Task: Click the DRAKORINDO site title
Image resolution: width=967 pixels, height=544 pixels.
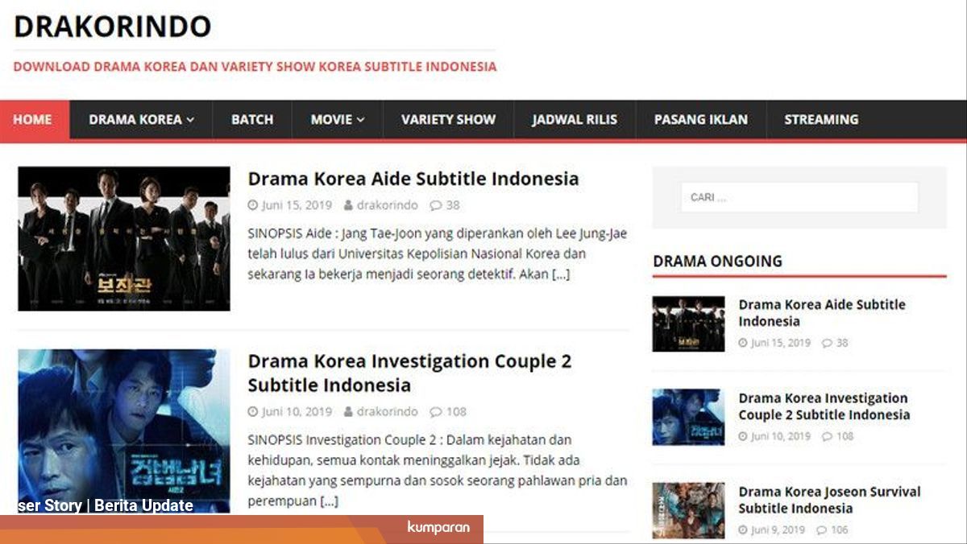Action: tap(112, 27)
